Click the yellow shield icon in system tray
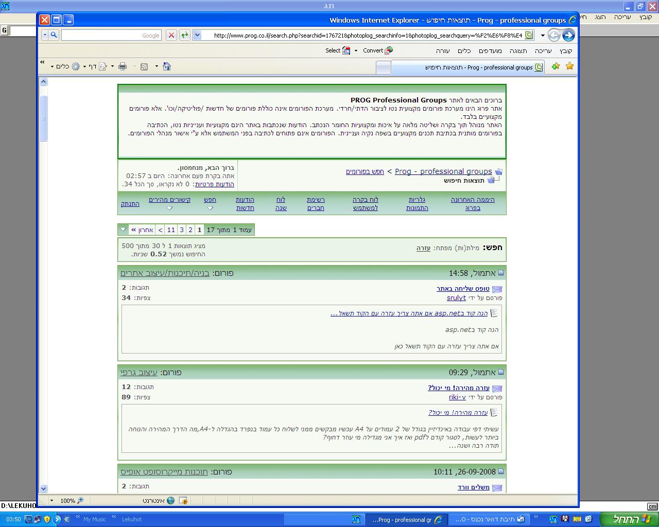 [x=47, y=519]
